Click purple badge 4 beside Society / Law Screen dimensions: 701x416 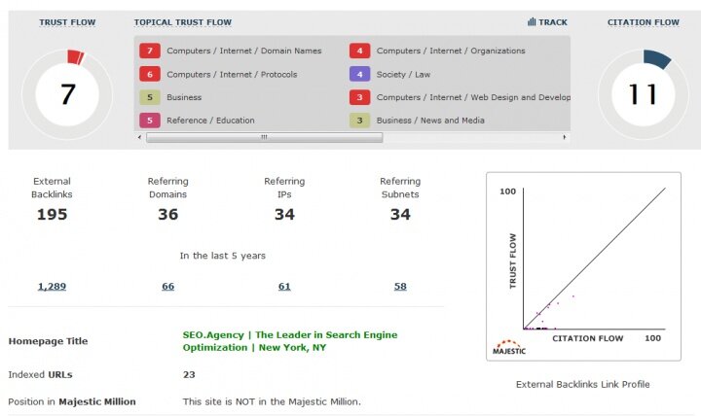pos(360,74)
